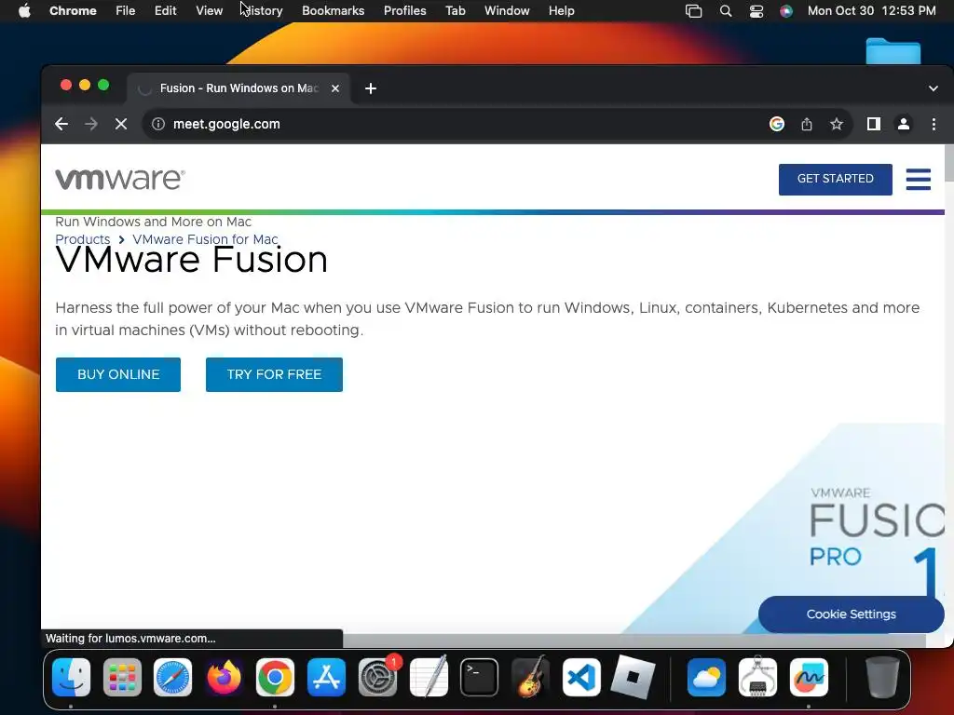Image resolution: width=954 pixels, height=715 pixels.
Task: Open the Tab menu
Action: [455, 11]
